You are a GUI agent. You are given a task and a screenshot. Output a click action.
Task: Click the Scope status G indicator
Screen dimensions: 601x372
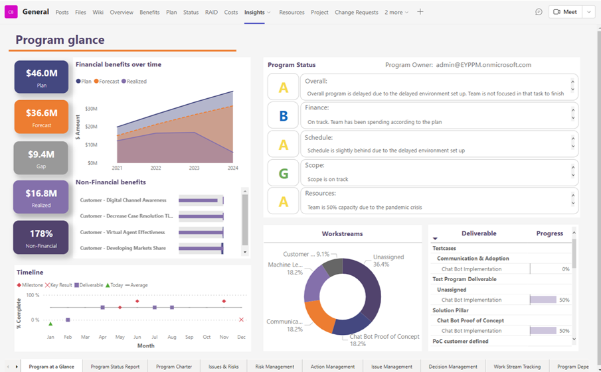284,173
